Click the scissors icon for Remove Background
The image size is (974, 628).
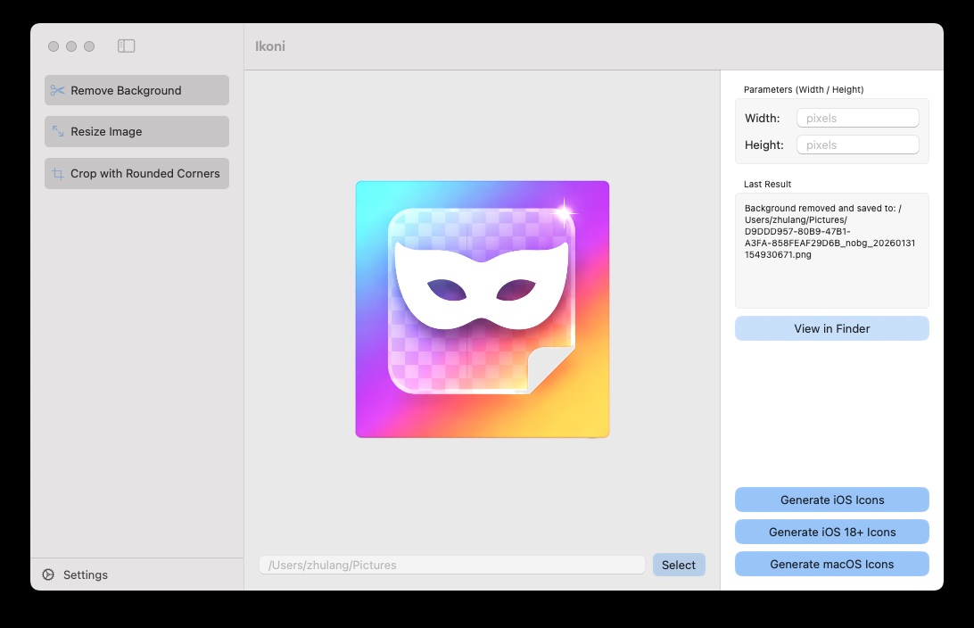click(58, 90)
